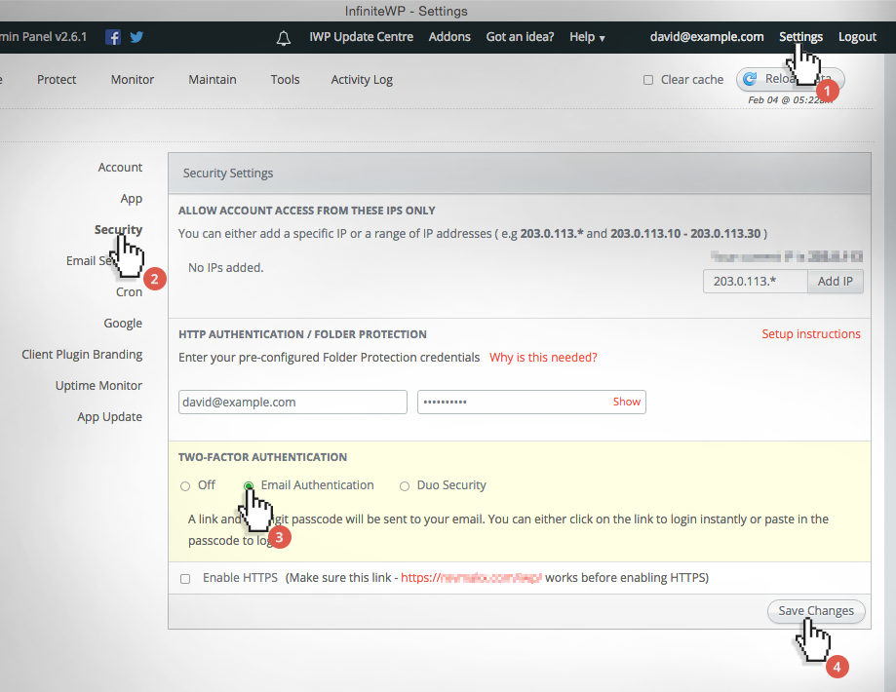Screen dimensions: 896x692
Task: Click the circular reload arrow icon
Action: (751, 79)
